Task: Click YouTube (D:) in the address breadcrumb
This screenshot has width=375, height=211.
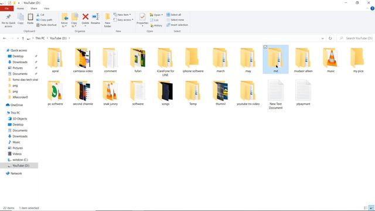Action: (x=58, y=38)
